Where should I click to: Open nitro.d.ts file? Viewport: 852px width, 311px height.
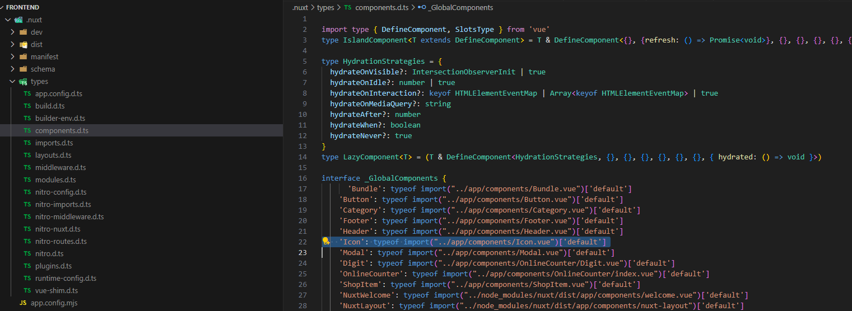(x=49, y=253)
